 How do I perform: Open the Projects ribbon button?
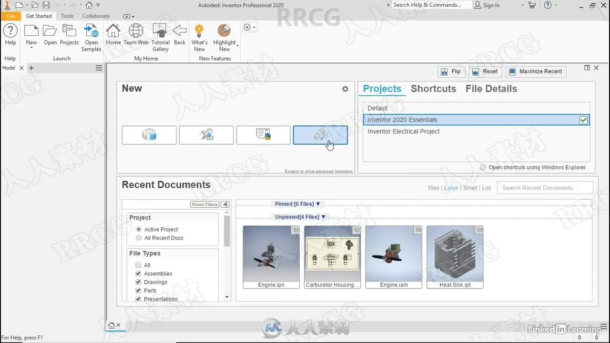click(x=69, y=35)
